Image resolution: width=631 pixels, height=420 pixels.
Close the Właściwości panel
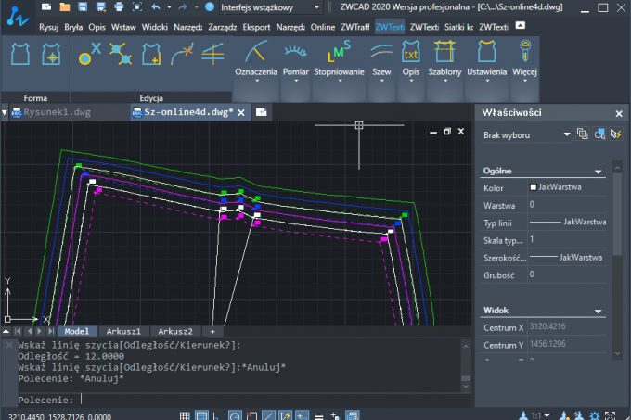(x=619, y=114)
